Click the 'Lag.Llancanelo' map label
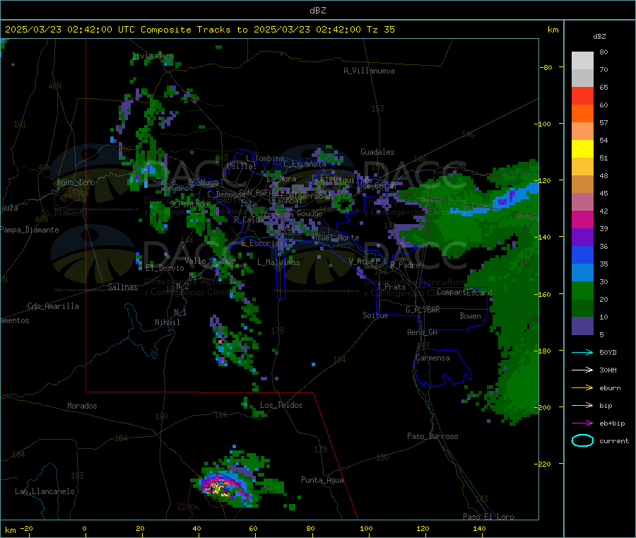This screenshot has height=538, width=636. pos(45,491)
